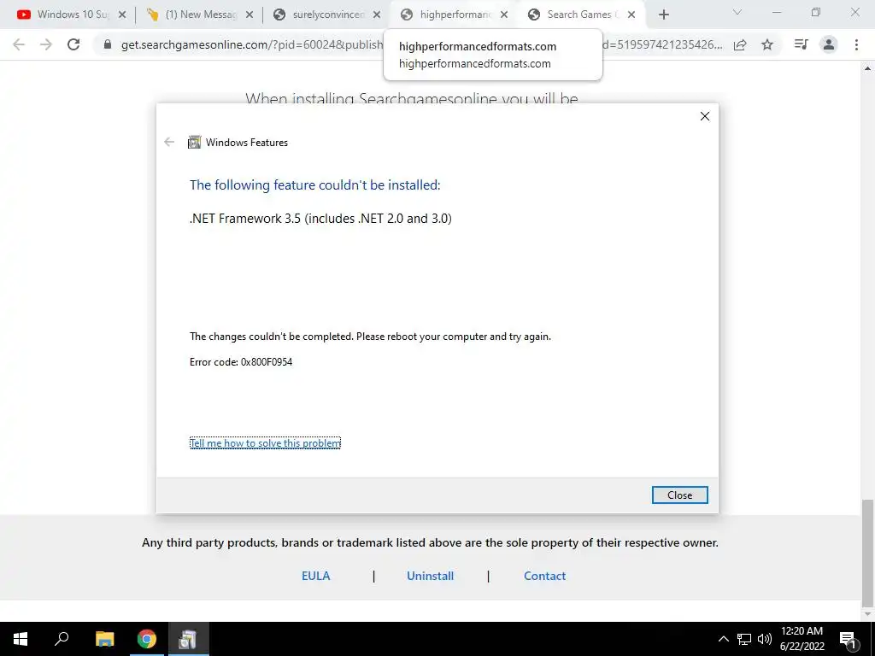875x656 pixels.
Task: Open taskbar search magnifier
Action: tap(62, 639)
